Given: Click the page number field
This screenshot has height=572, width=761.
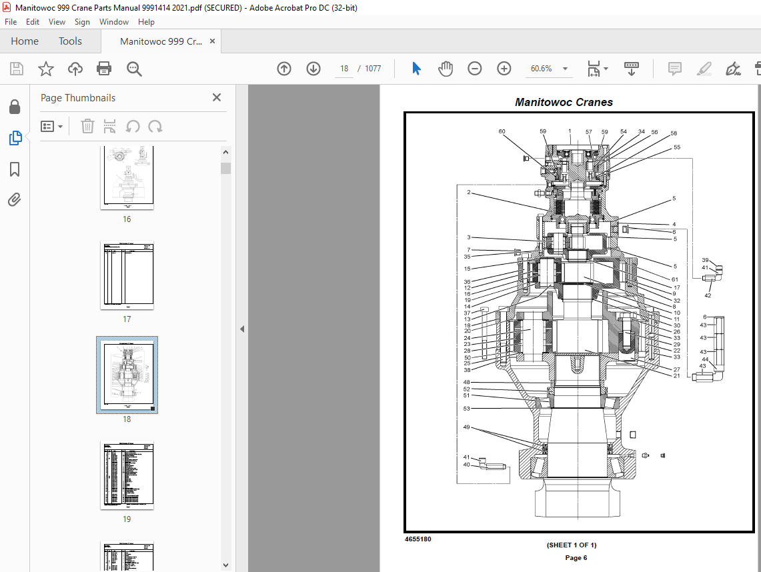Looking at the screenshot, I should tap(344, 69).
